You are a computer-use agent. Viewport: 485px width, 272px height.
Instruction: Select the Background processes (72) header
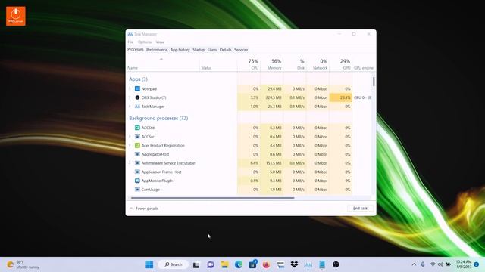pos(158,118)
